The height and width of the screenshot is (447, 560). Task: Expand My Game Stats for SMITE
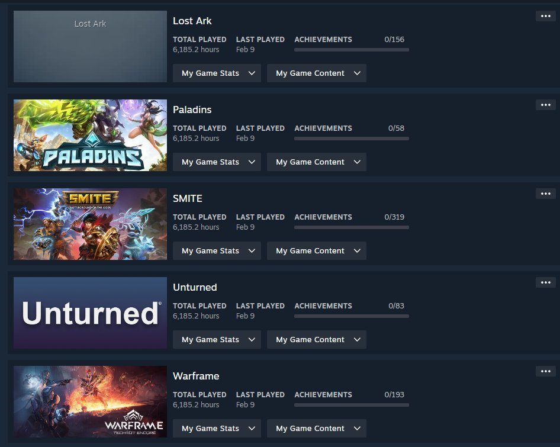tap(217, 251)
